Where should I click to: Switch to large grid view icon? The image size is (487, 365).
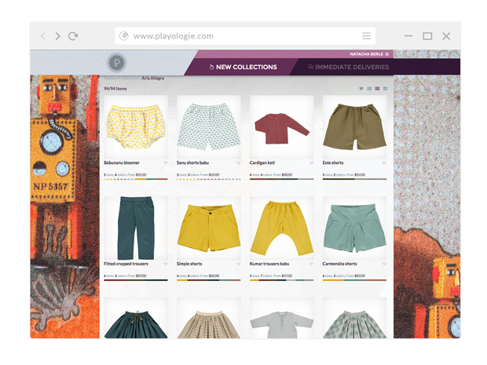[x=385, y=89]
